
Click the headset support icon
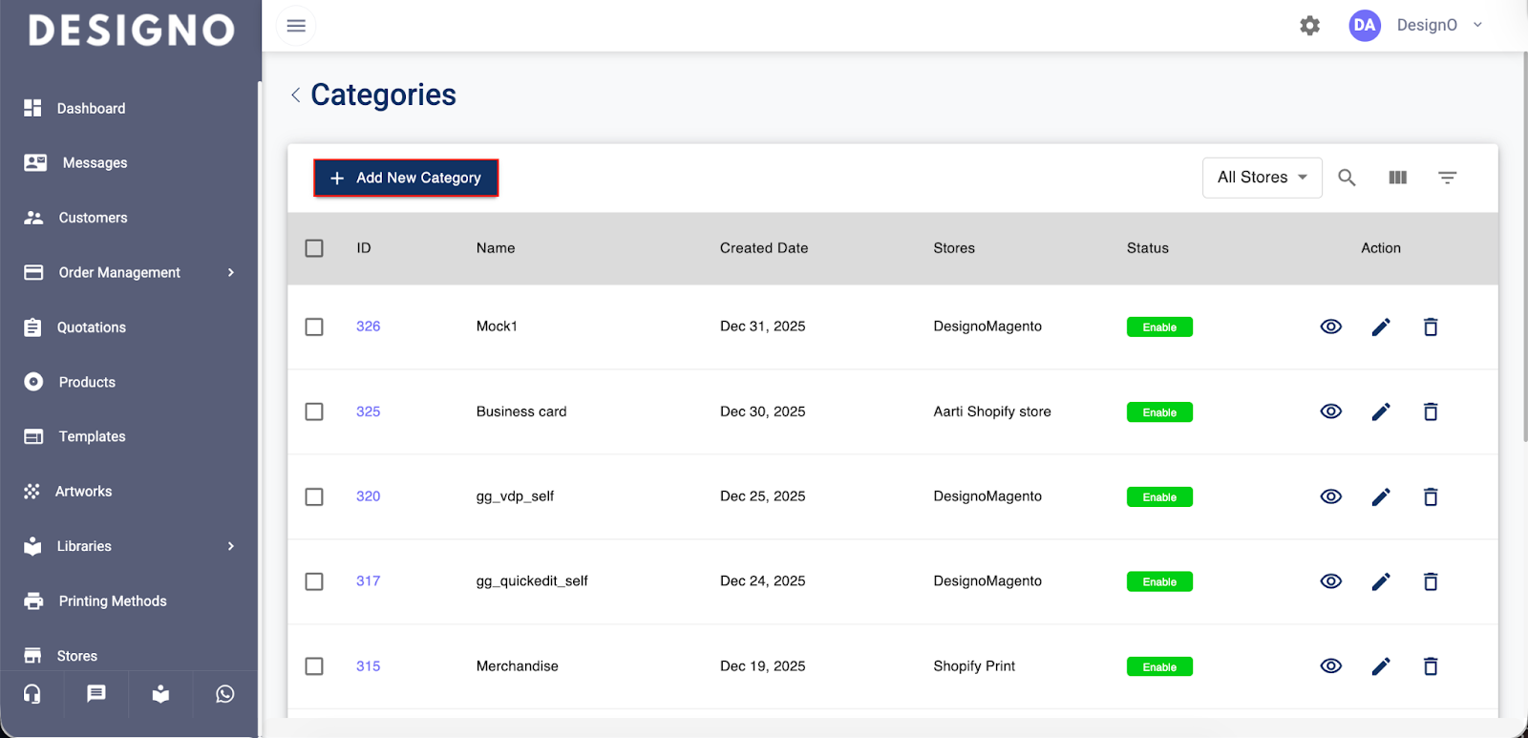(32, 694)
